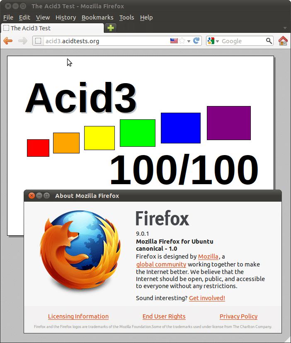The width and height of the screenshot is (291, 343).
Task: Minimize the About Mozilla Firefox dialog
Action: 39,195
